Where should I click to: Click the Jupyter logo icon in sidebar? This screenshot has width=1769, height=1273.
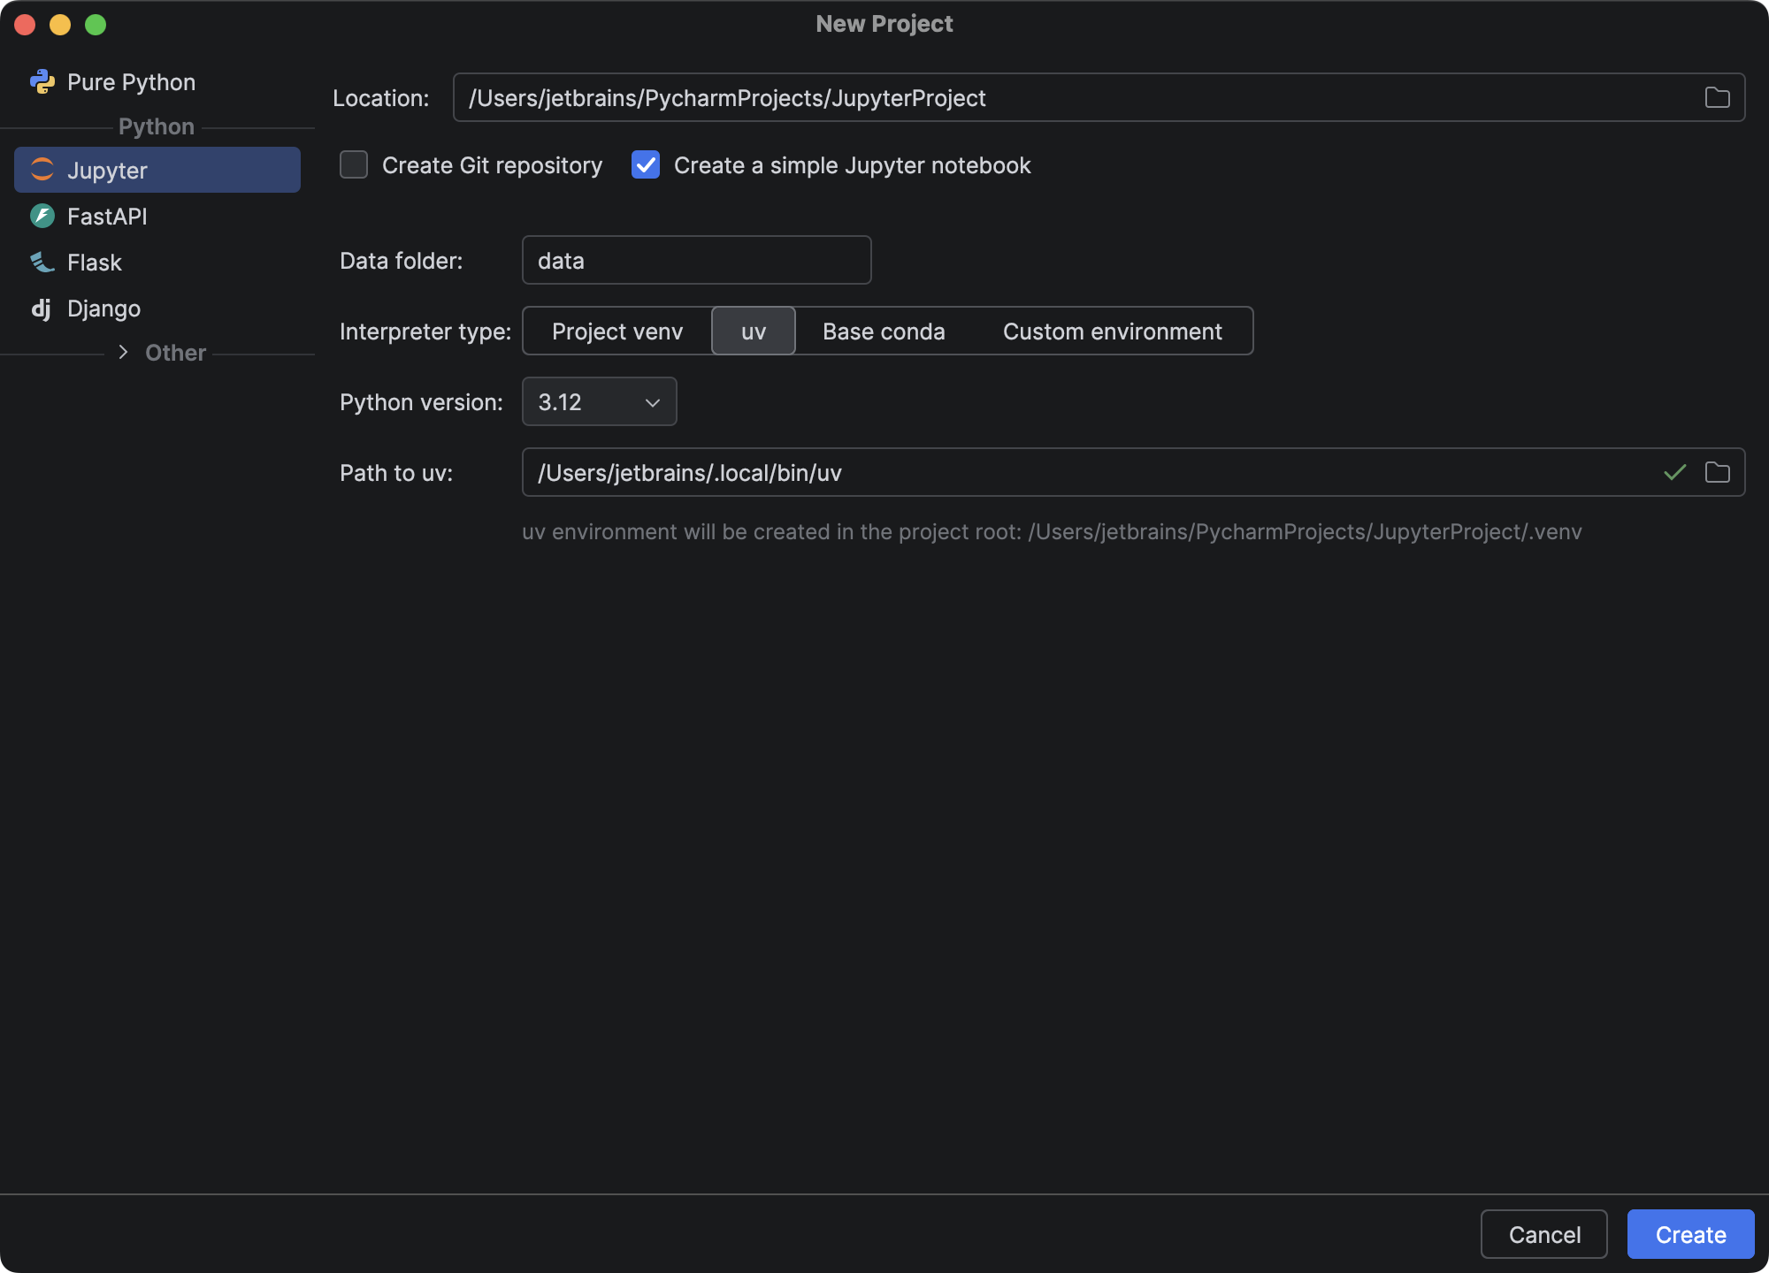point(42,170)
